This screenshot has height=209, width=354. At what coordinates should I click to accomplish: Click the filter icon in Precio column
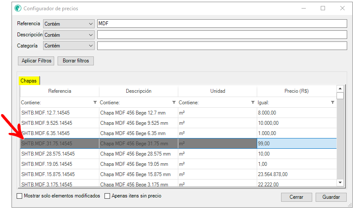pos(333,103)
